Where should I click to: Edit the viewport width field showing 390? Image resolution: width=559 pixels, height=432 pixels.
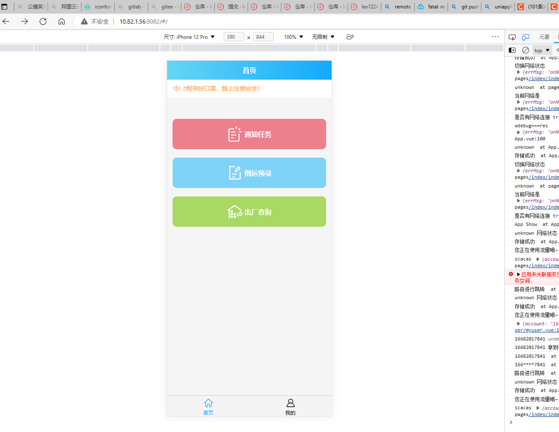233,37
